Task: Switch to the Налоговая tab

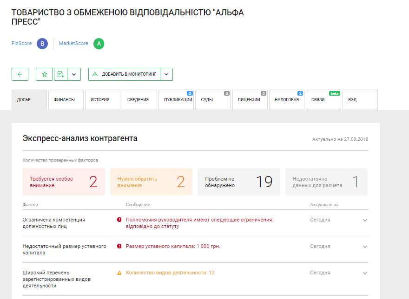Action: (287, 100)
